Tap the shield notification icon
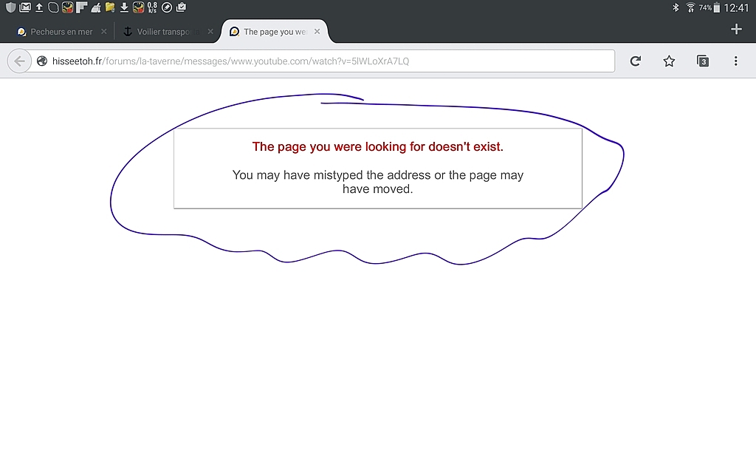Image resolution: width=756 pixels, height=473 pixels. [x=10, y=7]
